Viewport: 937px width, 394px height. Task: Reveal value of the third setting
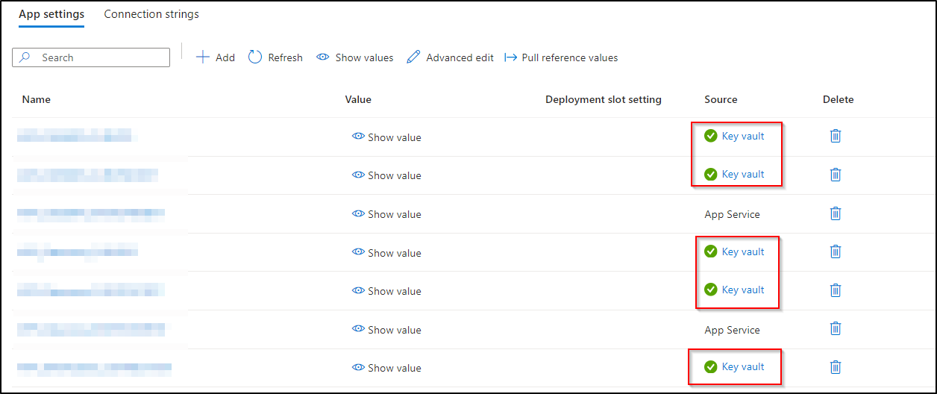[386, 214]
